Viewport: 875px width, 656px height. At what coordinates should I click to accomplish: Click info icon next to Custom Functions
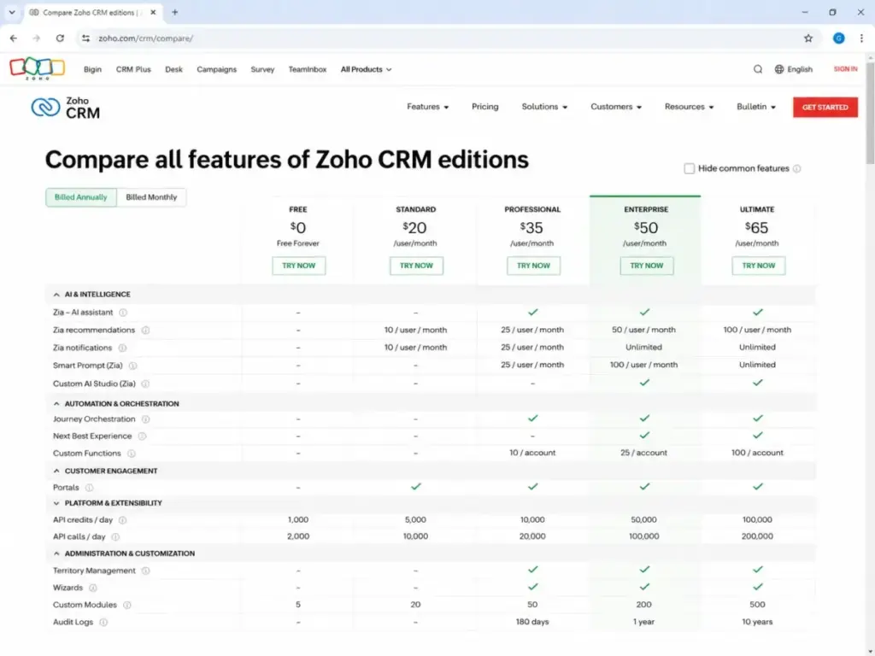coord(131,454)
